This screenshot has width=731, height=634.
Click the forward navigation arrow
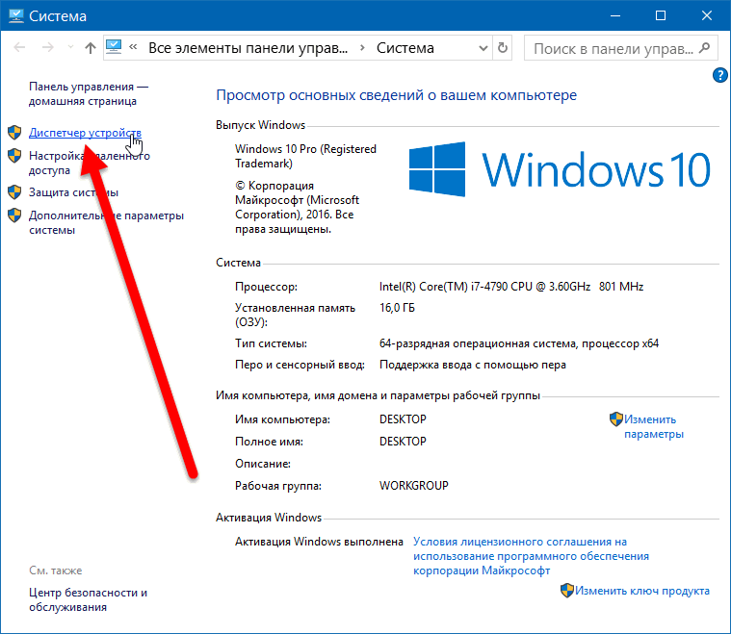click(47, 47)
